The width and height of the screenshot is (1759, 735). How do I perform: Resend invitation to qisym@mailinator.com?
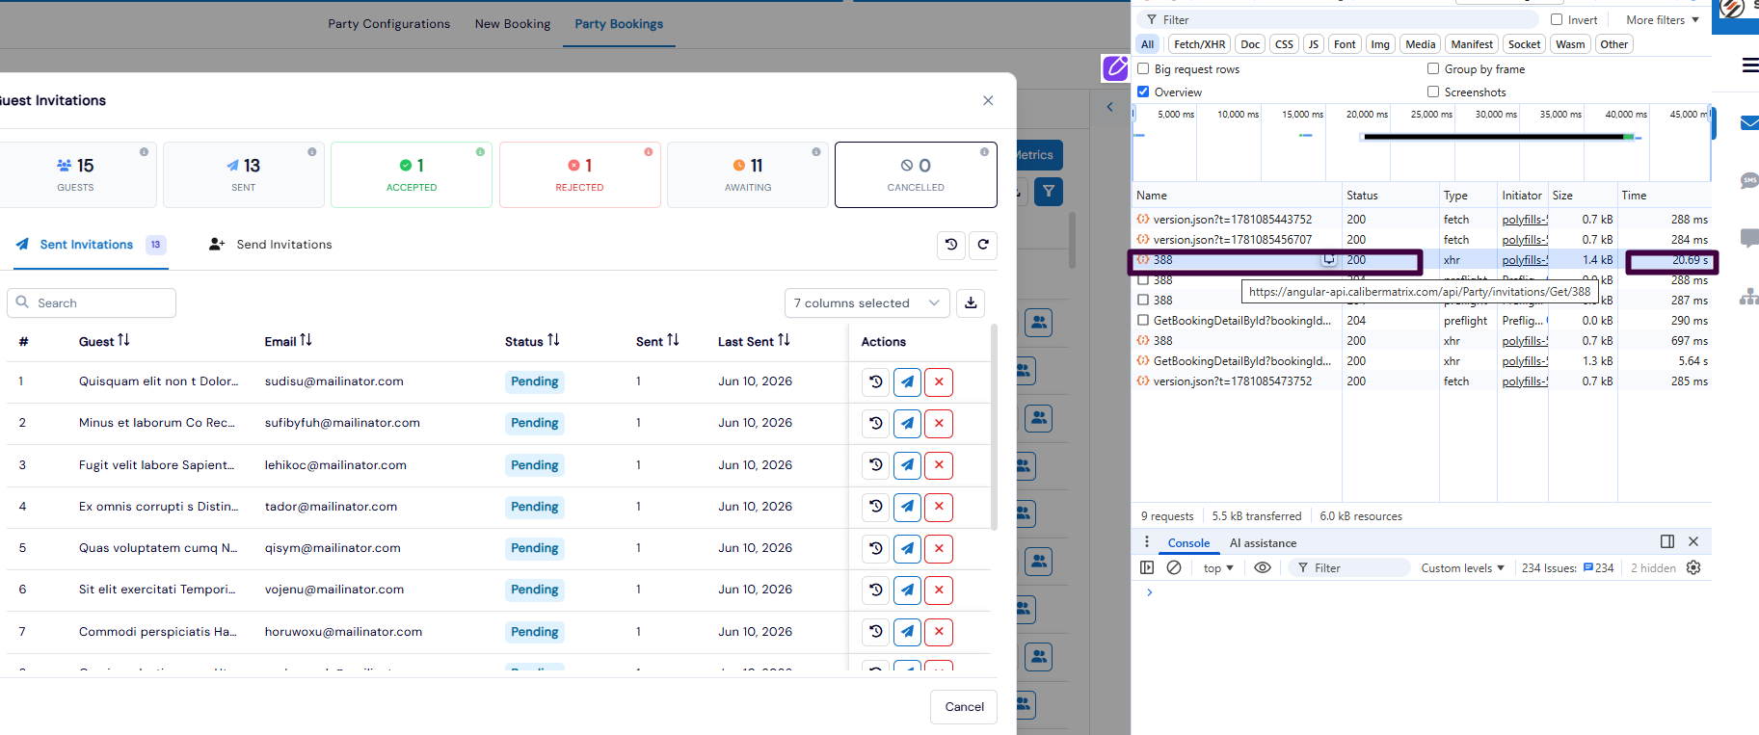tap(907, 549)
